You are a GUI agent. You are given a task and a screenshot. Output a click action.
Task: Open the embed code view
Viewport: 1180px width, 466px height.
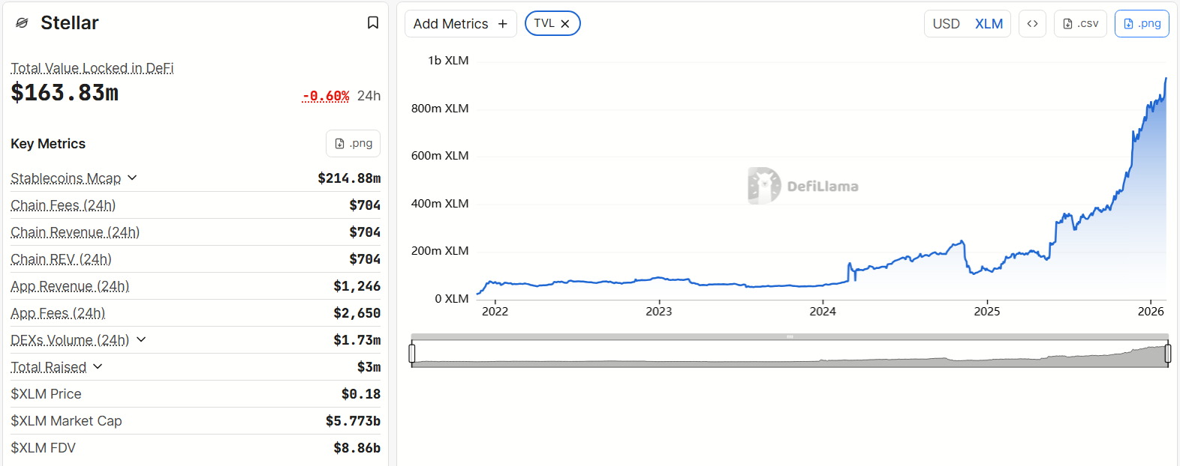pos(1032,23)
